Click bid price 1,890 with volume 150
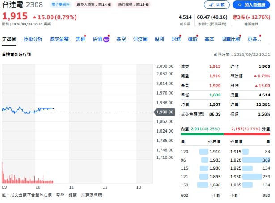Viewport: 275px width, 203px height. pos(201,185)
